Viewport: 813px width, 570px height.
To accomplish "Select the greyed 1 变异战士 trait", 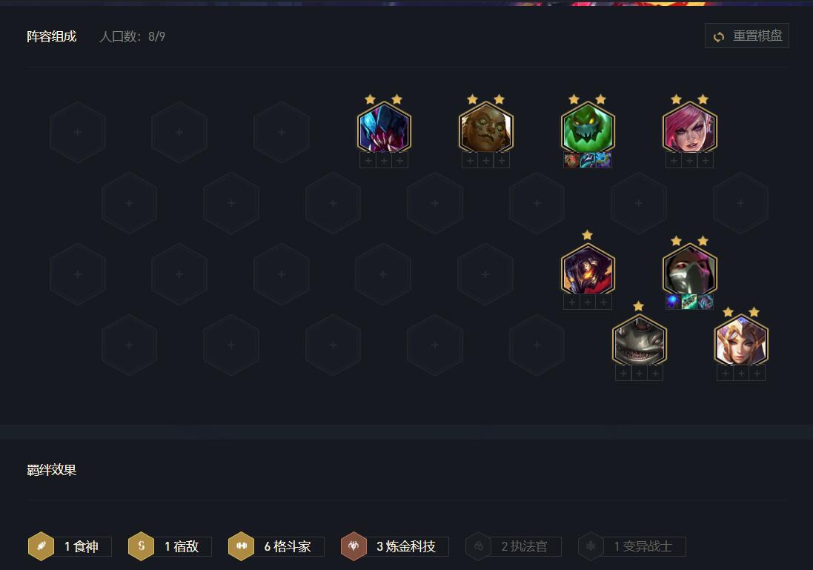I will [631, 546].
